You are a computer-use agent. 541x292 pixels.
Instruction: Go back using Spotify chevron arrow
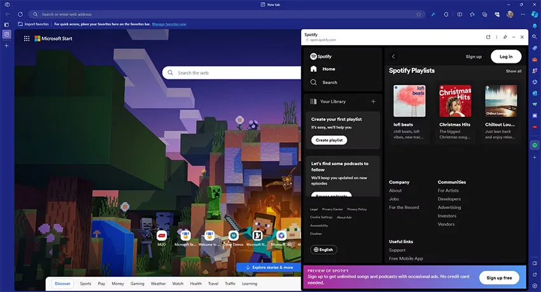[393, 56]
